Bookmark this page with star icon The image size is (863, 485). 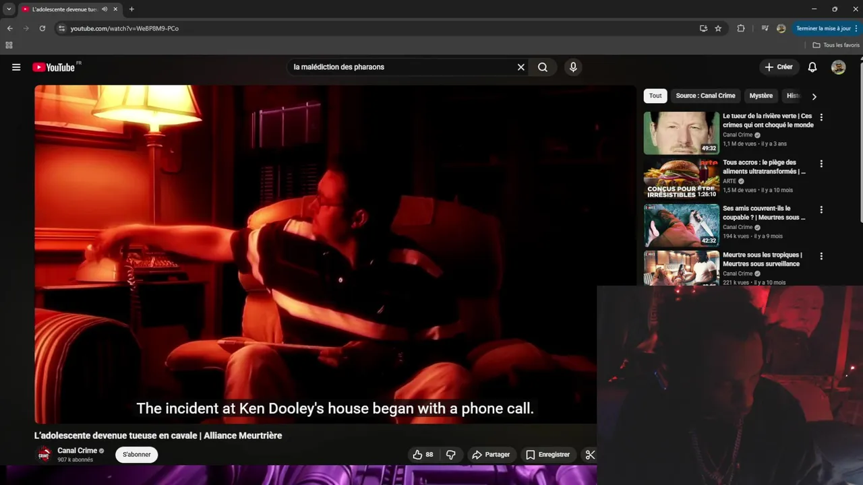point(718,28)
